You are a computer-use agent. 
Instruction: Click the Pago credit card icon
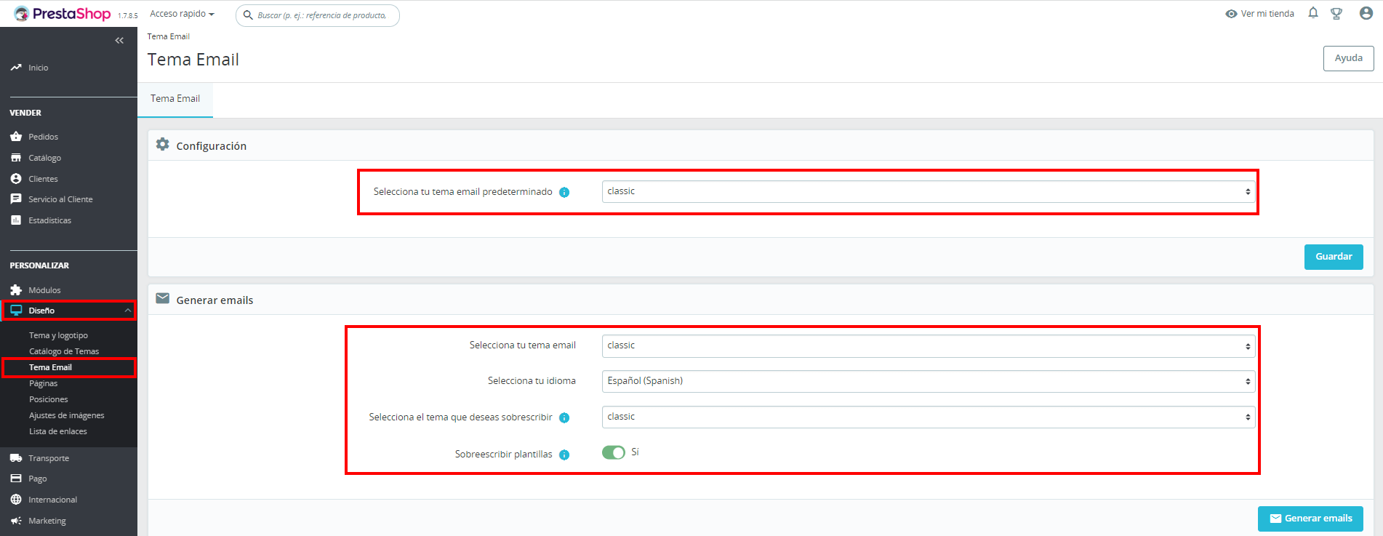(x=16, y=479)
